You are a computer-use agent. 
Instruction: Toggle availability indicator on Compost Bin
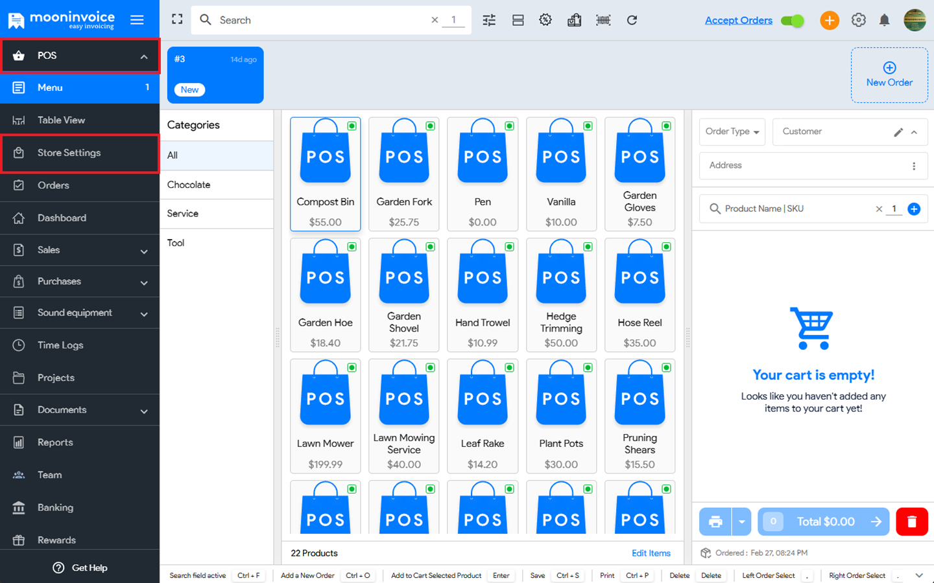[352, 126]
